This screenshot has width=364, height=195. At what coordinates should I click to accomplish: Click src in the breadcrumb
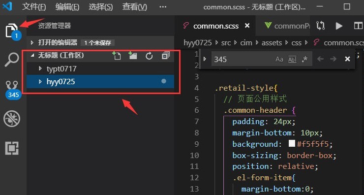click(x=226, y=43)
